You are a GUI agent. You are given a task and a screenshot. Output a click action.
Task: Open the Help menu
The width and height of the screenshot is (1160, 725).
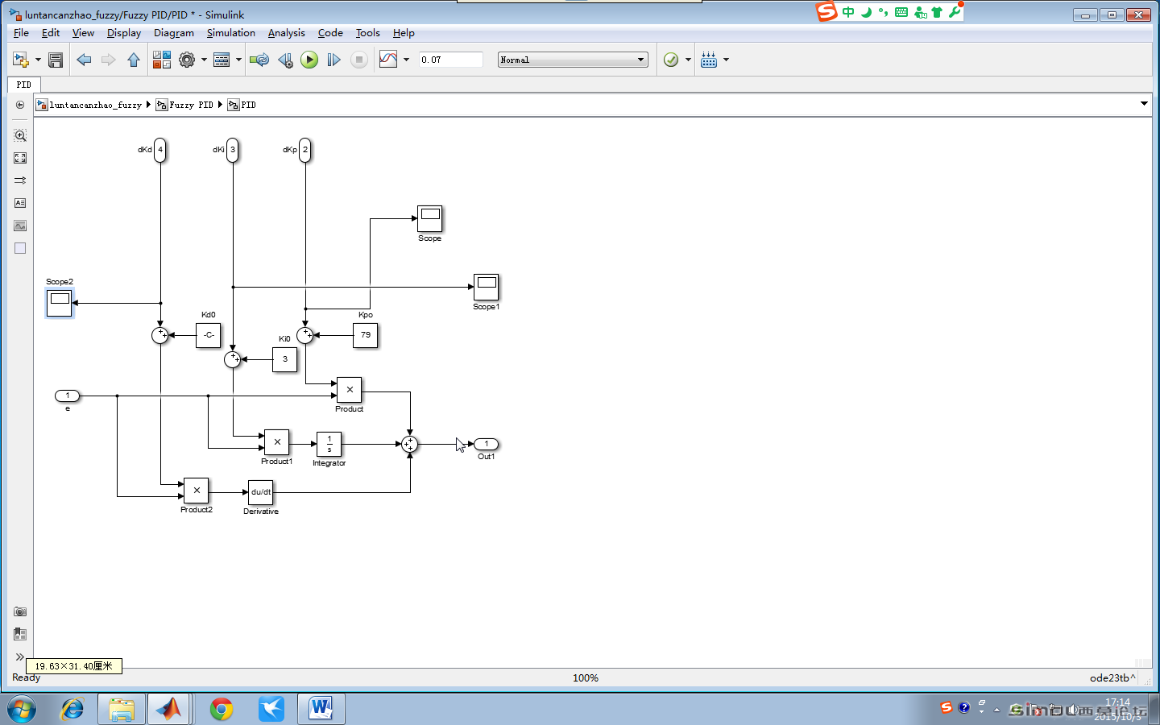click(404, 33)
